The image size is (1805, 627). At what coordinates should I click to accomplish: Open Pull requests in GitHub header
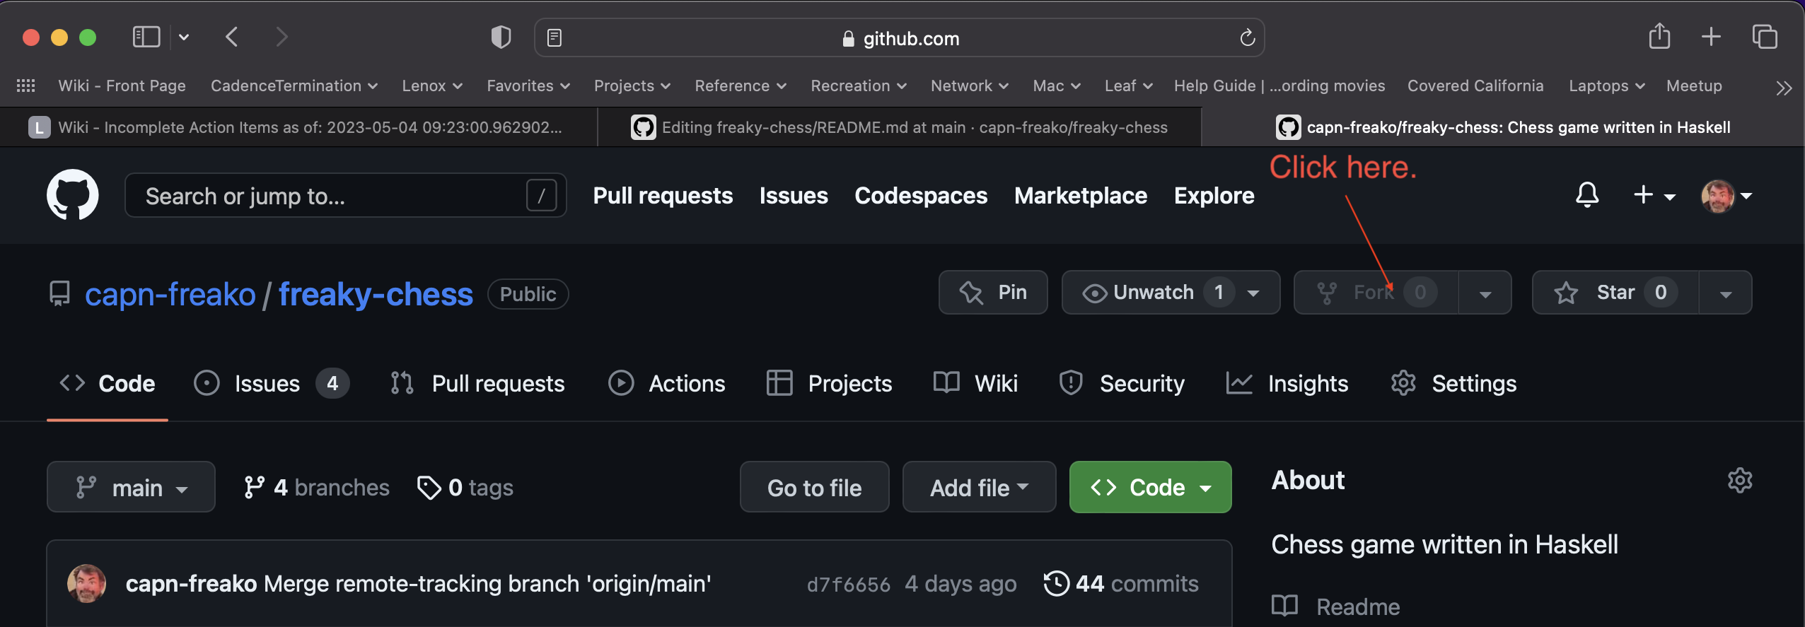pyautogui.click(x=663, y=195)
